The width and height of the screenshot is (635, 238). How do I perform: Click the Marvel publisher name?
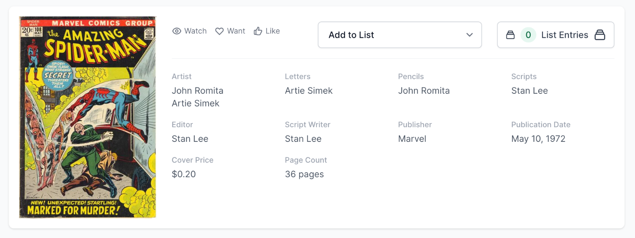pyautogui.click(x=412, y=139)
